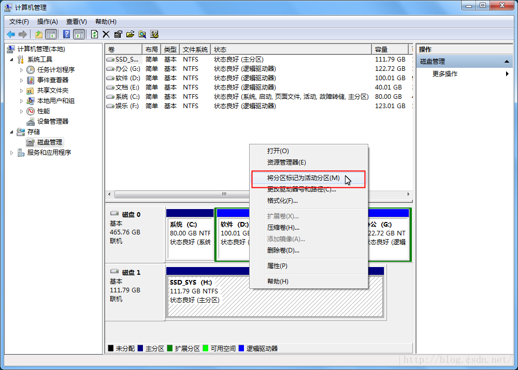Click scroll left arrow of volume list
Screen dimensions: 518x370
pyautogui.click(x=109, y=194)
